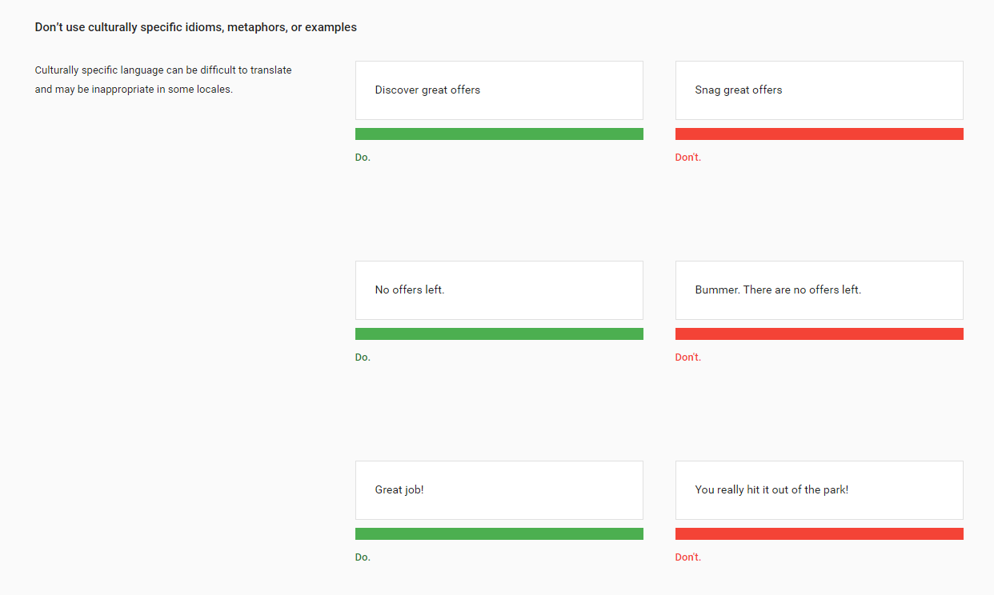Click red bar under 'Snag great offers'
Image resolution: width=994 pixels, height=595 pixels.
pos(819,134)
